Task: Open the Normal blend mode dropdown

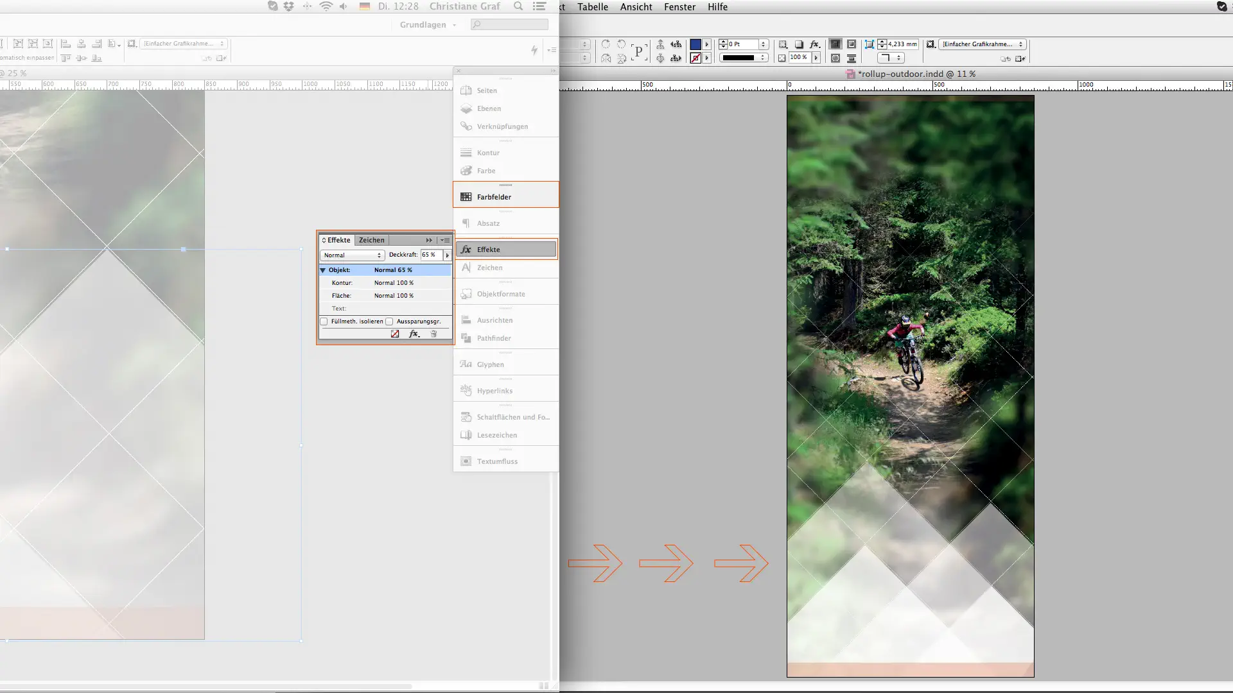Action: pos(352,255)
